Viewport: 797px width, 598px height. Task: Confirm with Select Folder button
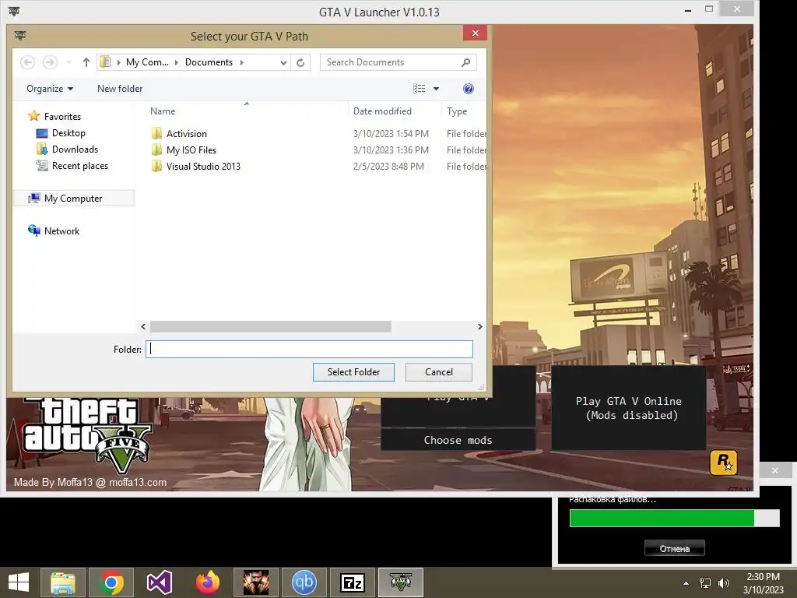tap(354, 372)
